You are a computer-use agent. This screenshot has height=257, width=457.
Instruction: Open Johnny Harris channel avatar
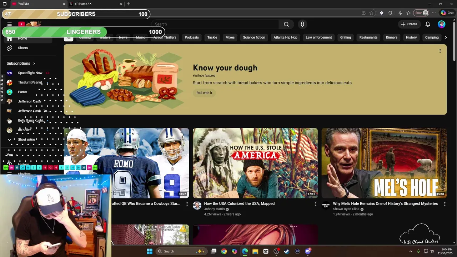click(197, 206)
